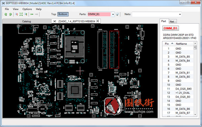Image resolution: width=202 pixels, height=127 pixels.
Task: Select pin 5 GND row
Action: [x=178, y=65]
